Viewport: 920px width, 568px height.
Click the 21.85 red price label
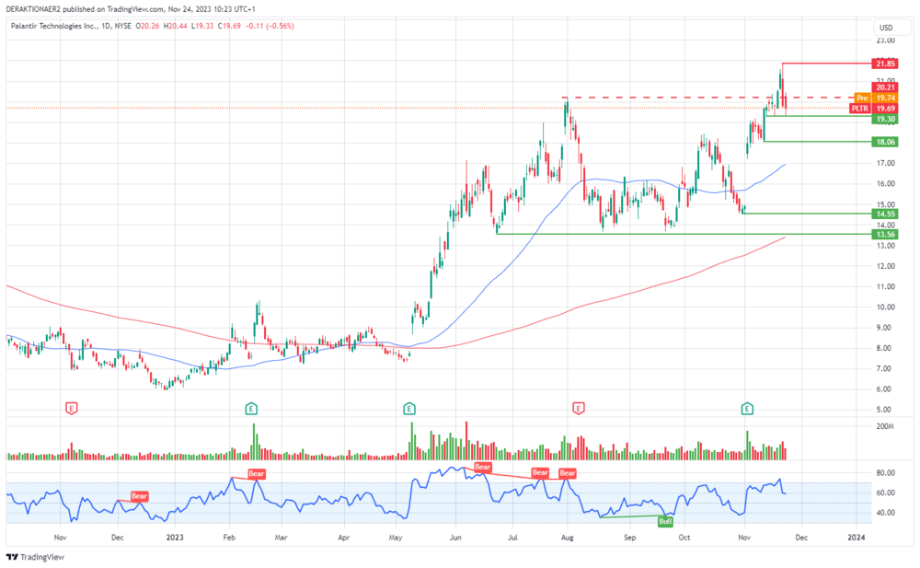(x=885, y=64)
